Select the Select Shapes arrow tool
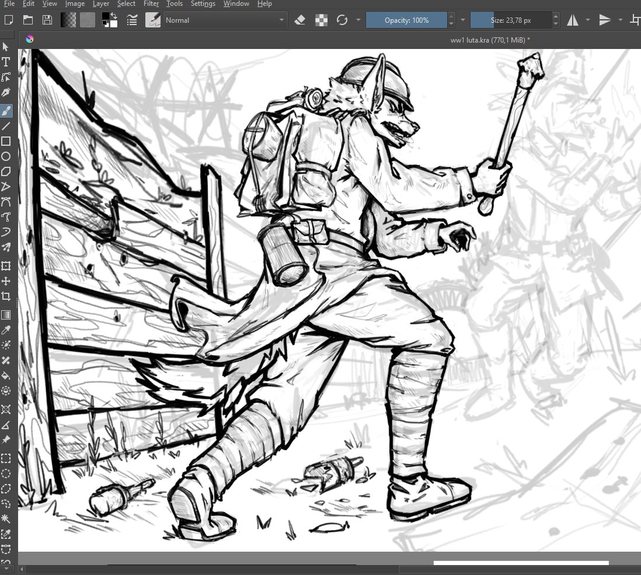 pos(6,47)
